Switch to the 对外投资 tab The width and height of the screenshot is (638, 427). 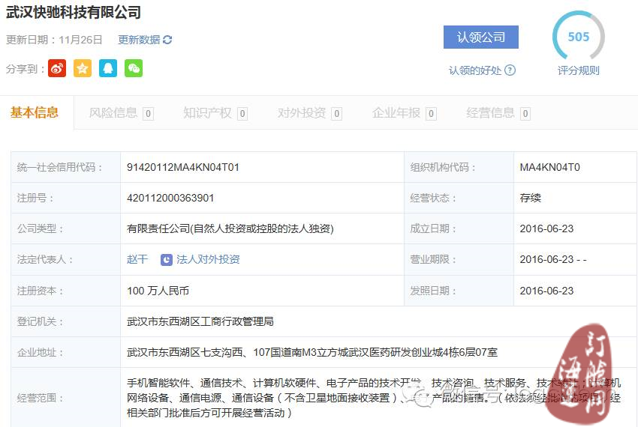[x=310, y=113]
